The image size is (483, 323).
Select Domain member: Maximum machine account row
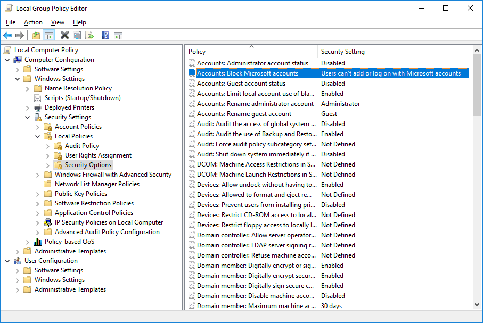click(x=329, y=306)
